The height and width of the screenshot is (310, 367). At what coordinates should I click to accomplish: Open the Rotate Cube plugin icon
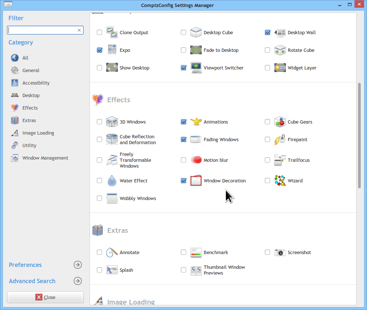280,50
